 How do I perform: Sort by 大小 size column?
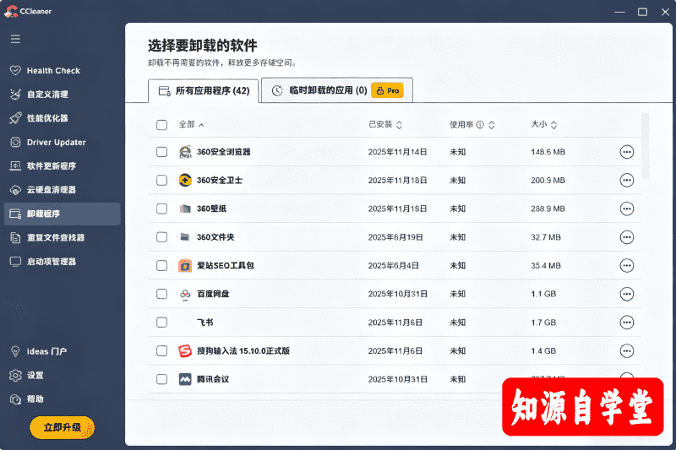[x=544, y=124]
